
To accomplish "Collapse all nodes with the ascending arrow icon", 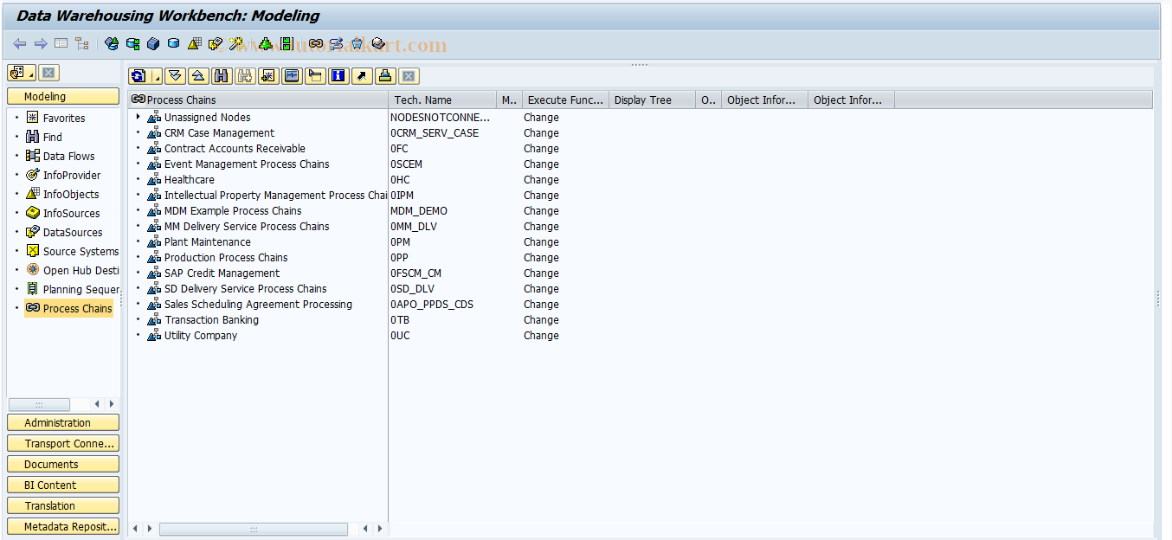I will click(x=197, y=76).
